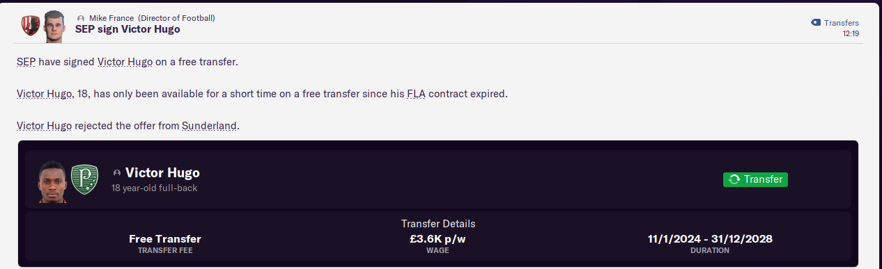The image size is (882, 269).
Task: Click the Transfers tag icon
Action: (x=816, y=23)
